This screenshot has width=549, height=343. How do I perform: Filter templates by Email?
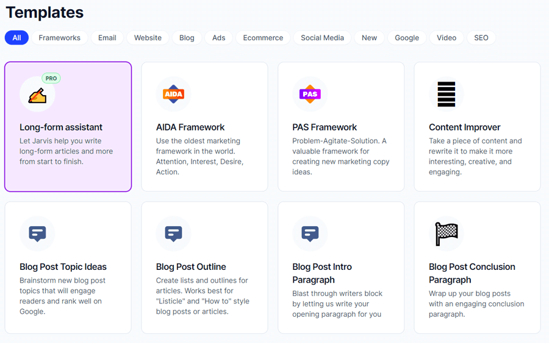point(107,38)
